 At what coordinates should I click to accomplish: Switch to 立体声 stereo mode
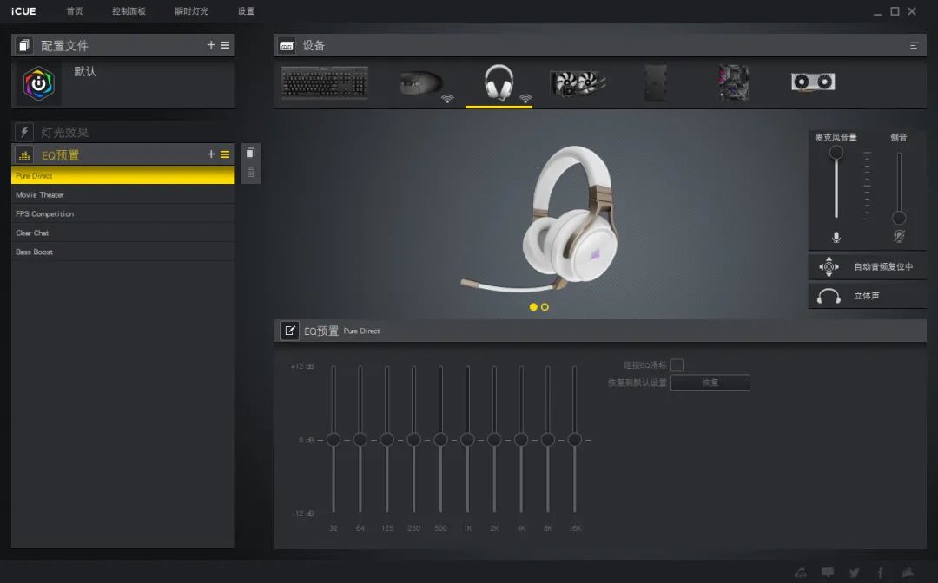868,296
